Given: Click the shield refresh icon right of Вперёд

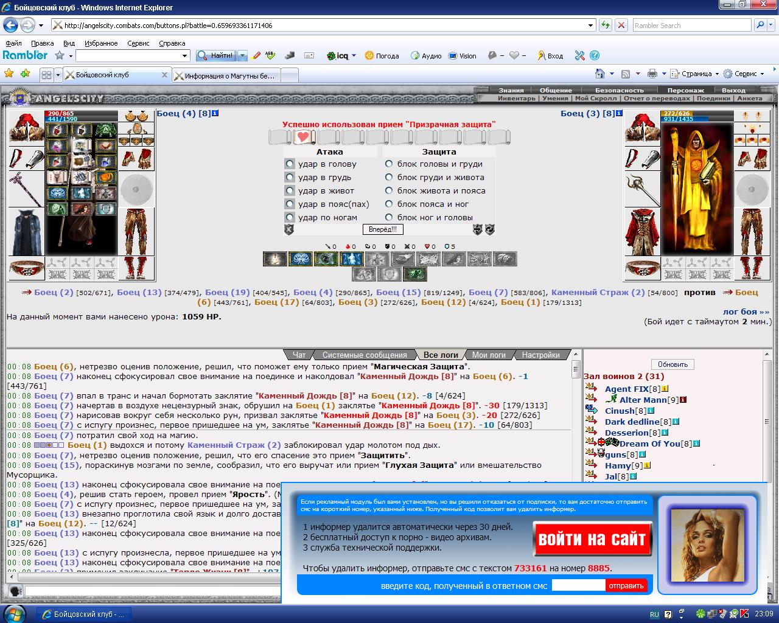Looking at the screenshot, I should pos(490,229).
